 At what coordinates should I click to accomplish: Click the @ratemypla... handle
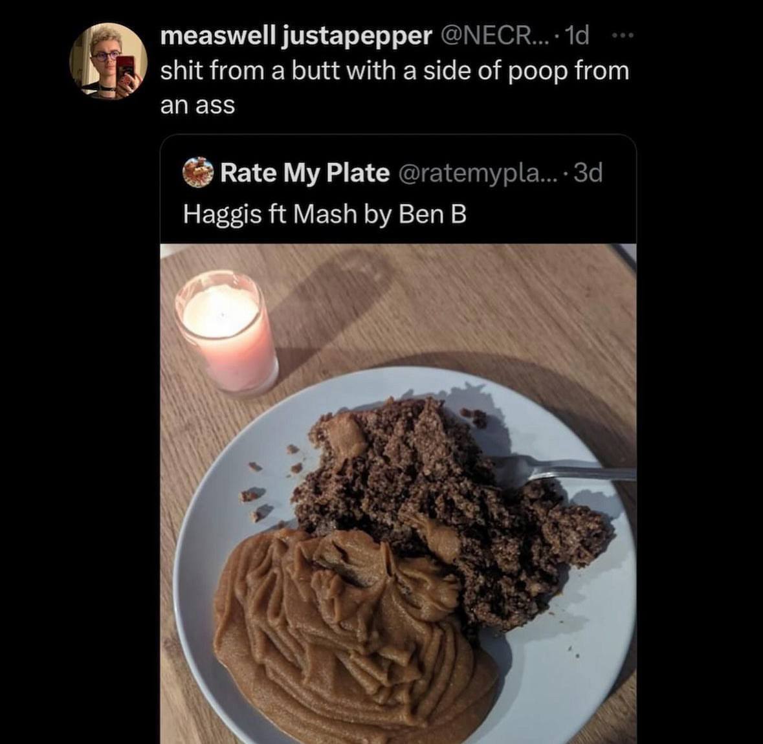click(474, 173)
